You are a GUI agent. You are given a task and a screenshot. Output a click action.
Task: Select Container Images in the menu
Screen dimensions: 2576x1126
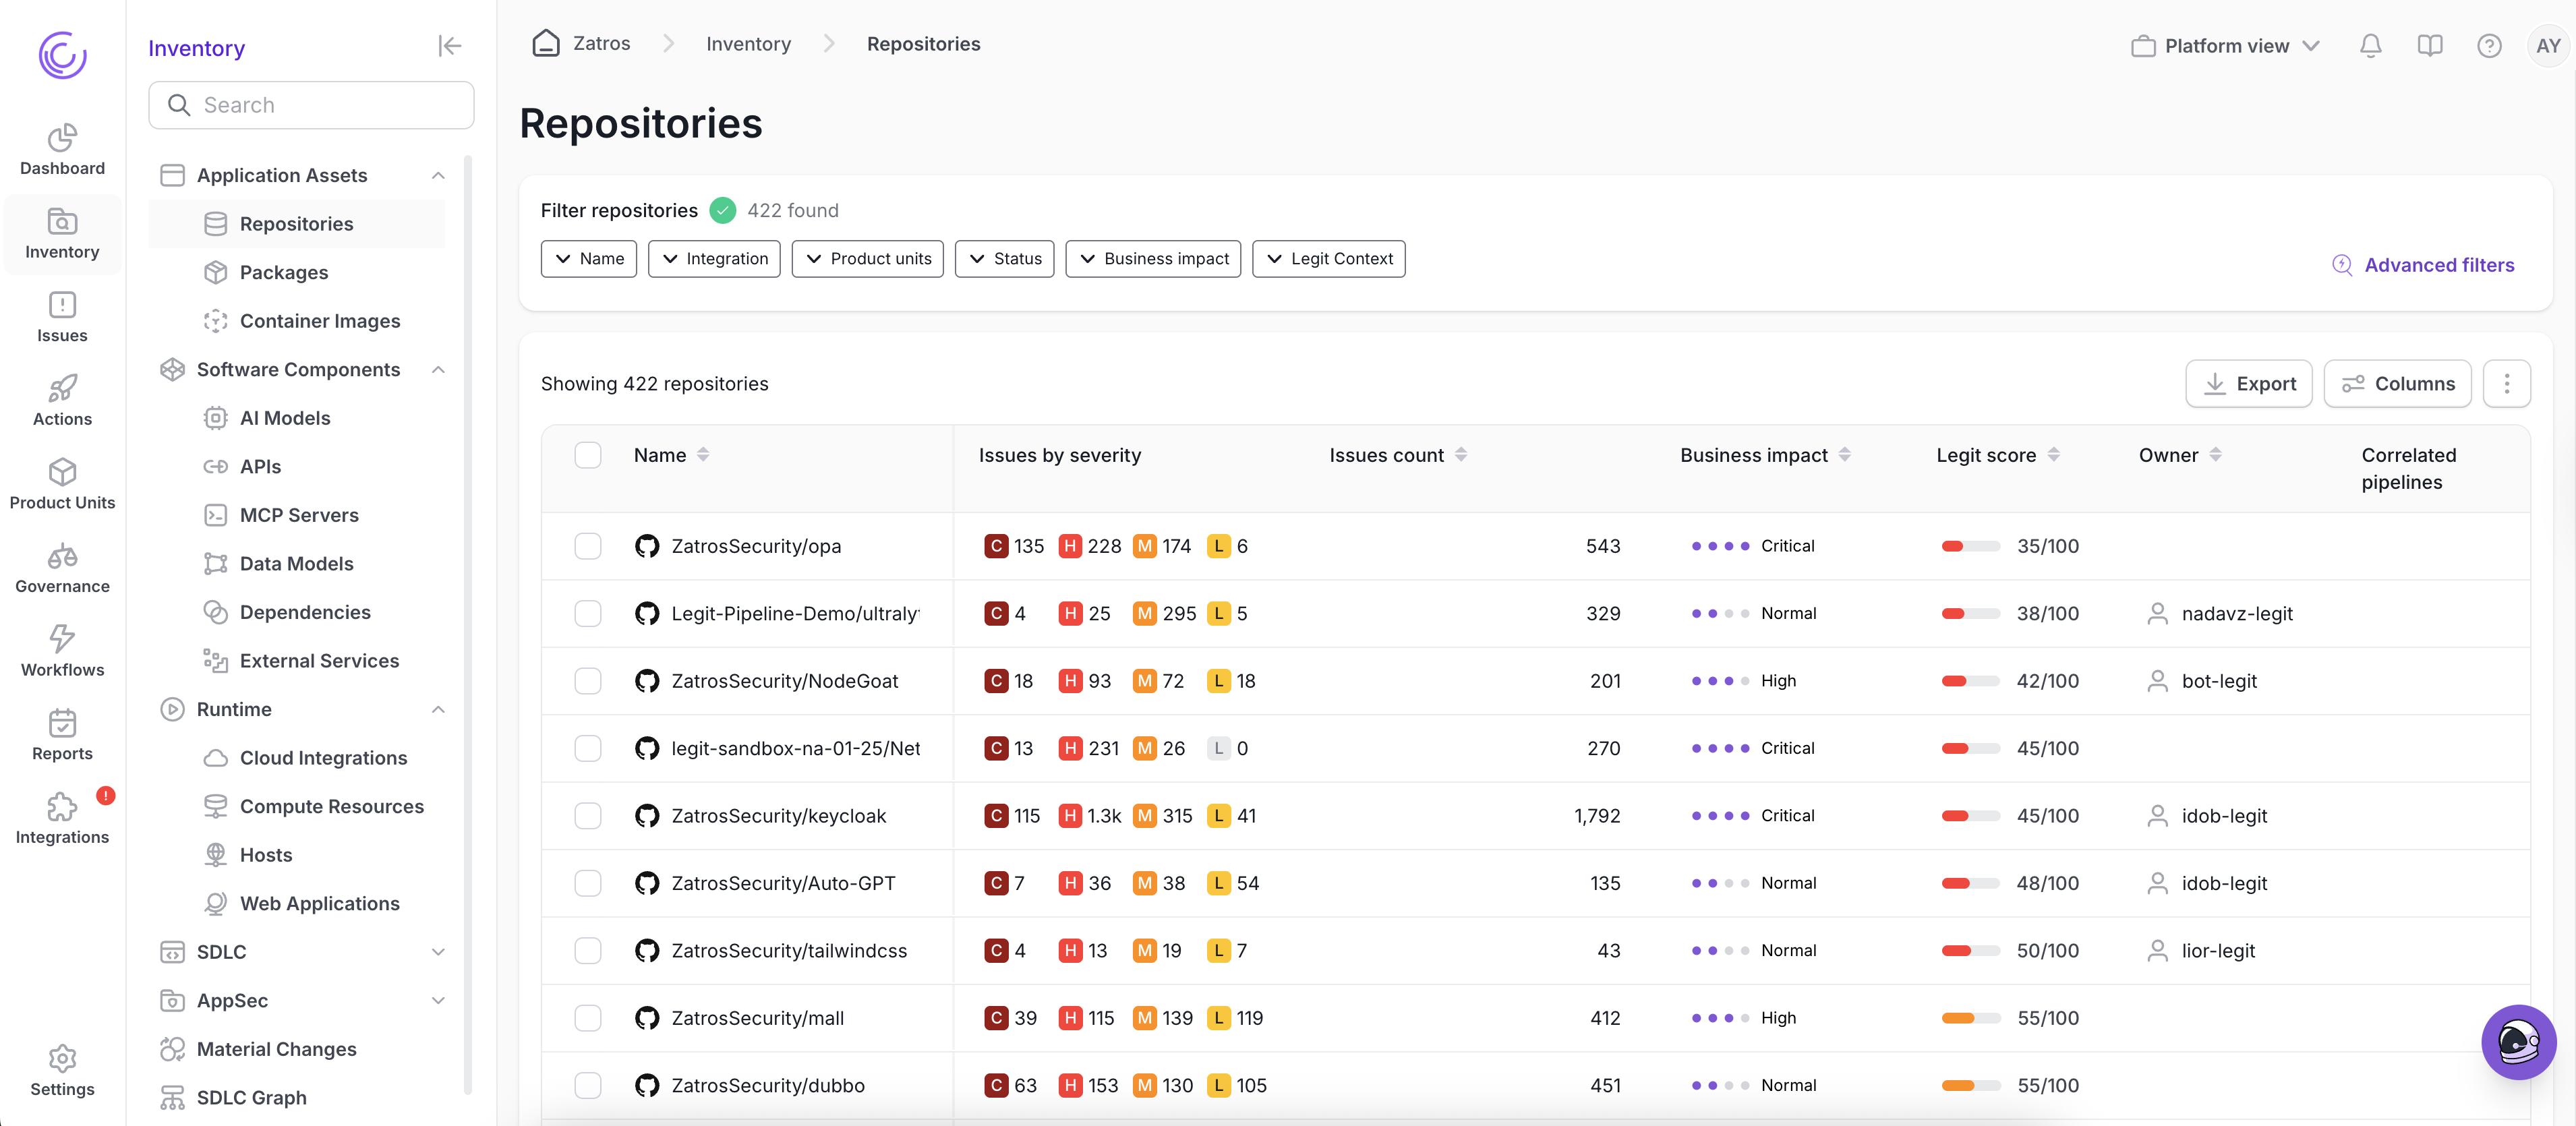tap(320, 321)
